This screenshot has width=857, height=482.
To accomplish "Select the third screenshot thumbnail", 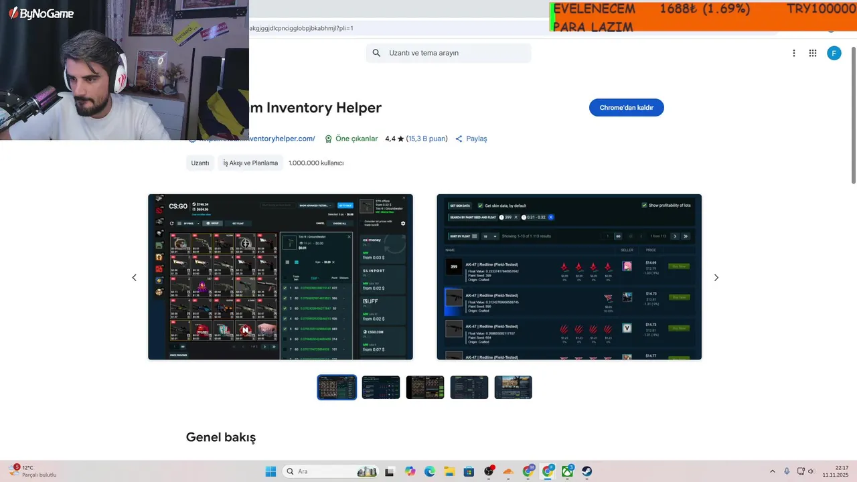I will point(425,387).
